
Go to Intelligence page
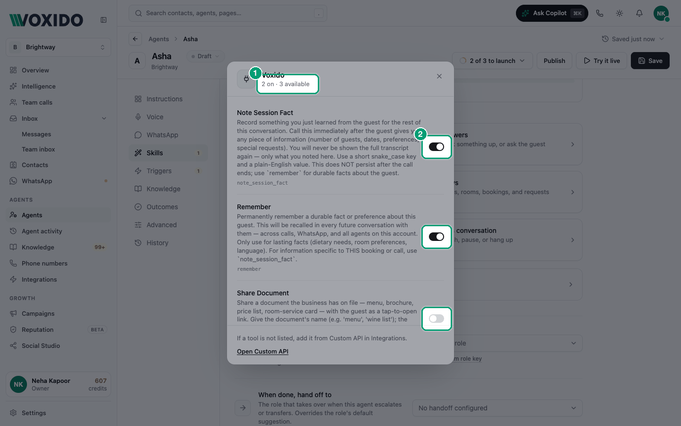point(59,86)
